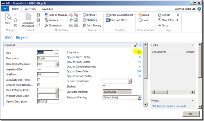204x121 pixels.
Task: Collapse the Notes FactBox
Action: point(192,100)
